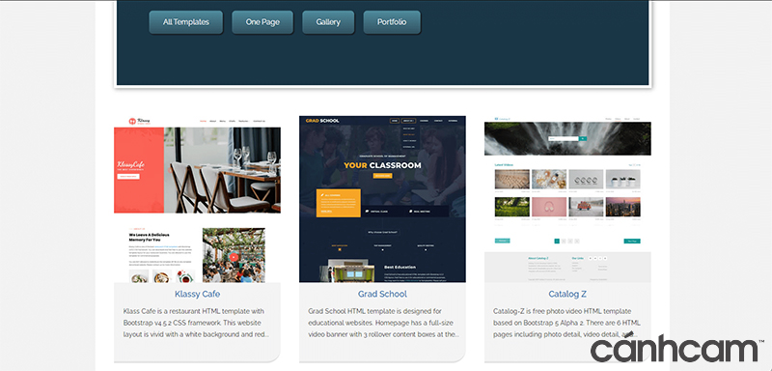The width and height of the screenshot is (772, 371).
Task: Click text starting 'Klass Cafe is a restaurant'
Action: click(x=197, y=323)
